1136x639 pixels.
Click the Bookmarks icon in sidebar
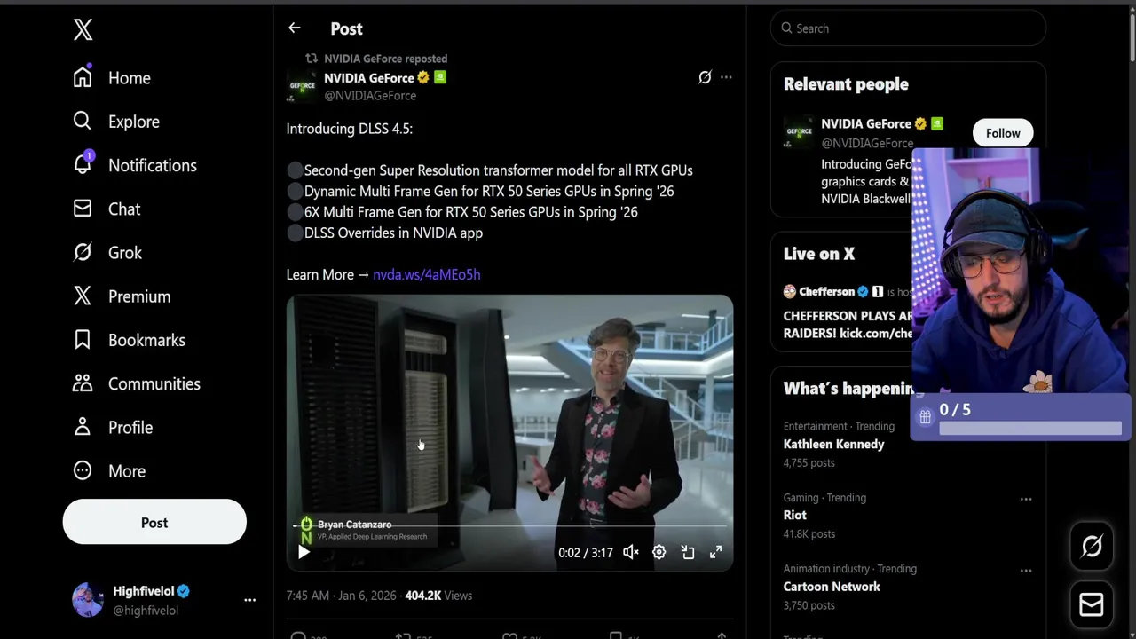tap(83, 340)
